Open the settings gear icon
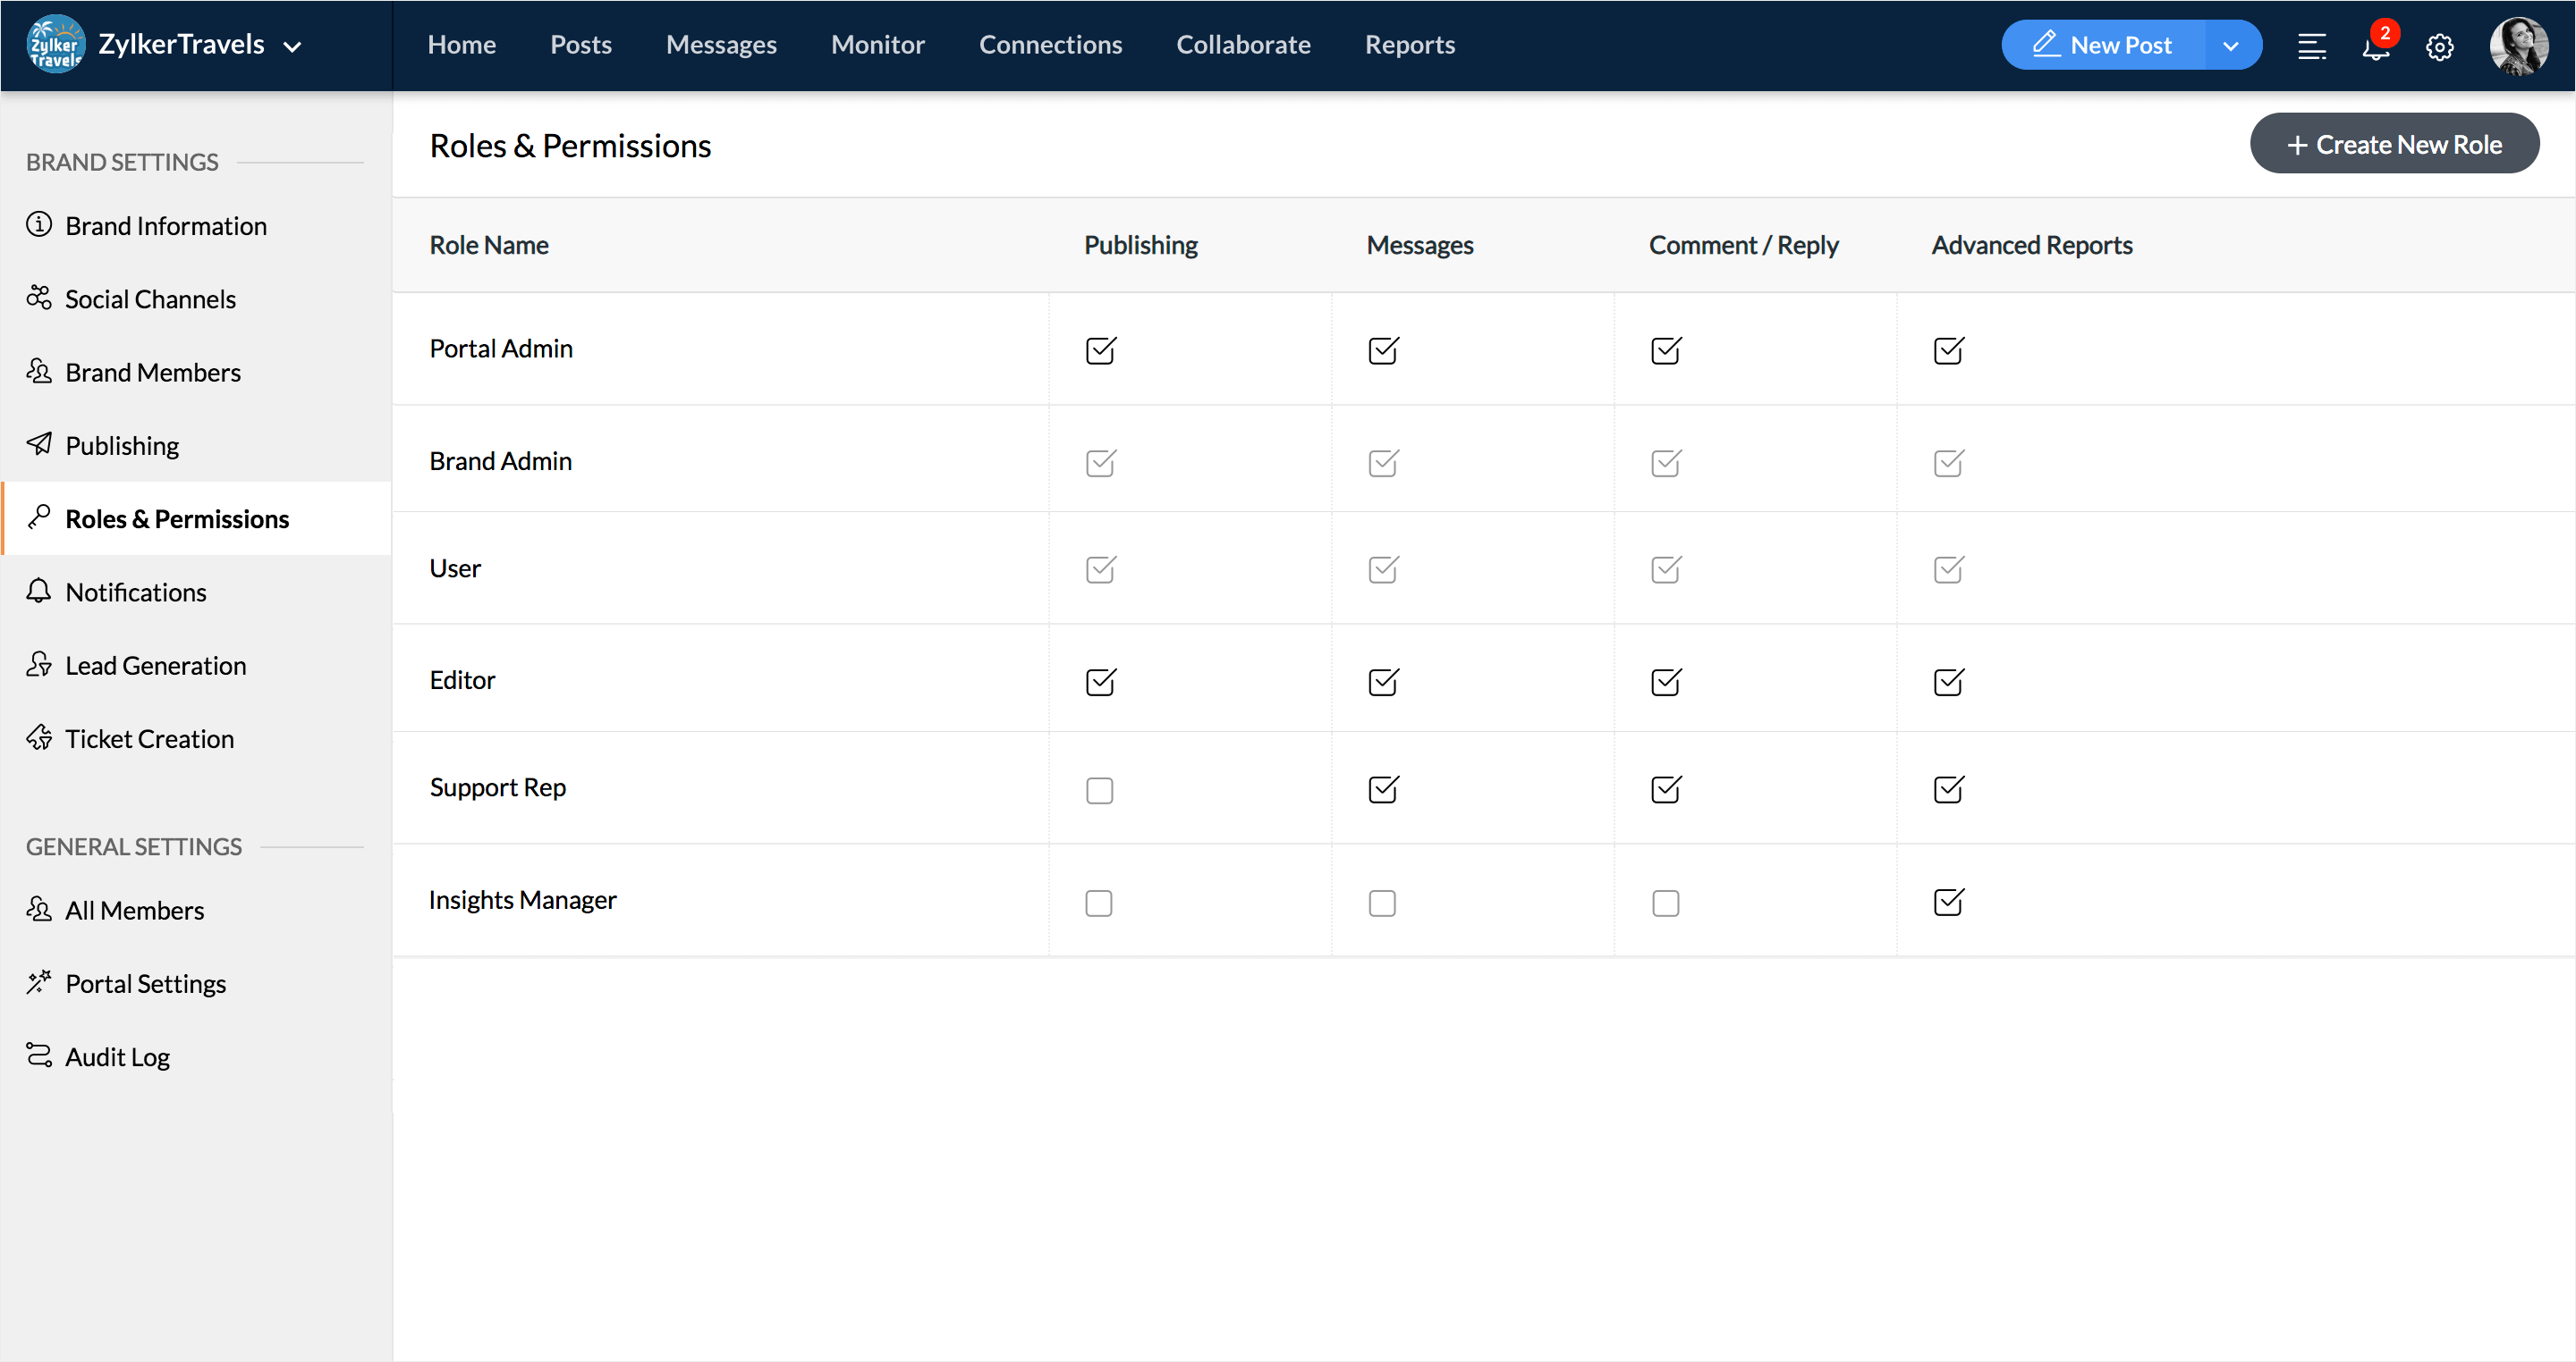This screenshot has width=2576, height=1362. (x=2439, y=46)
